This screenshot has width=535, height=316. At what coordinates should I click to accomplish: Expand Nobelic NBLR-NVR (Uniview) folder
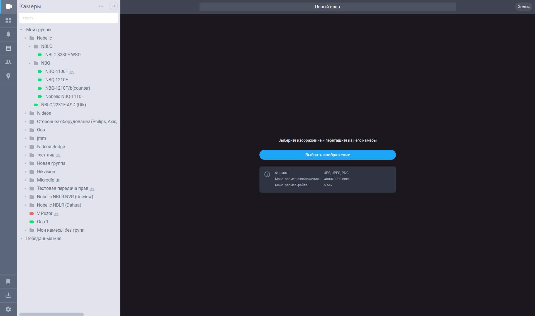coord(25,197)
